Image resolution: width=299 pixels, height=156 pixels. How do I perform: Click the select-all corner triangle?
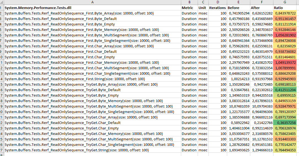[2, 2]
